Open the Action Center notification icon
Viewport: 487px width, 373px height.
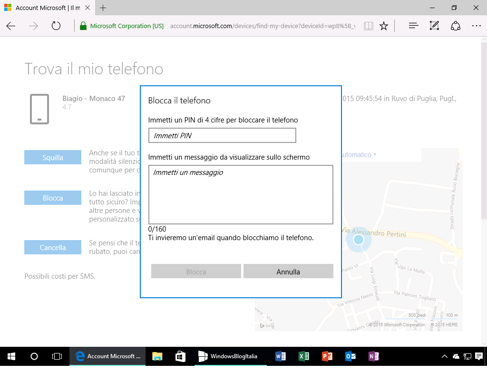(x=478, y=356)
